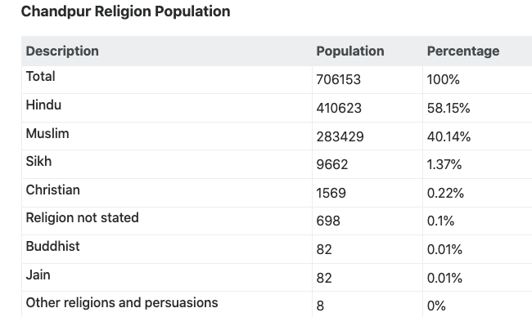
Task: Click the Sikh 1.37% percentage cell
Action: tap(444, 164)
